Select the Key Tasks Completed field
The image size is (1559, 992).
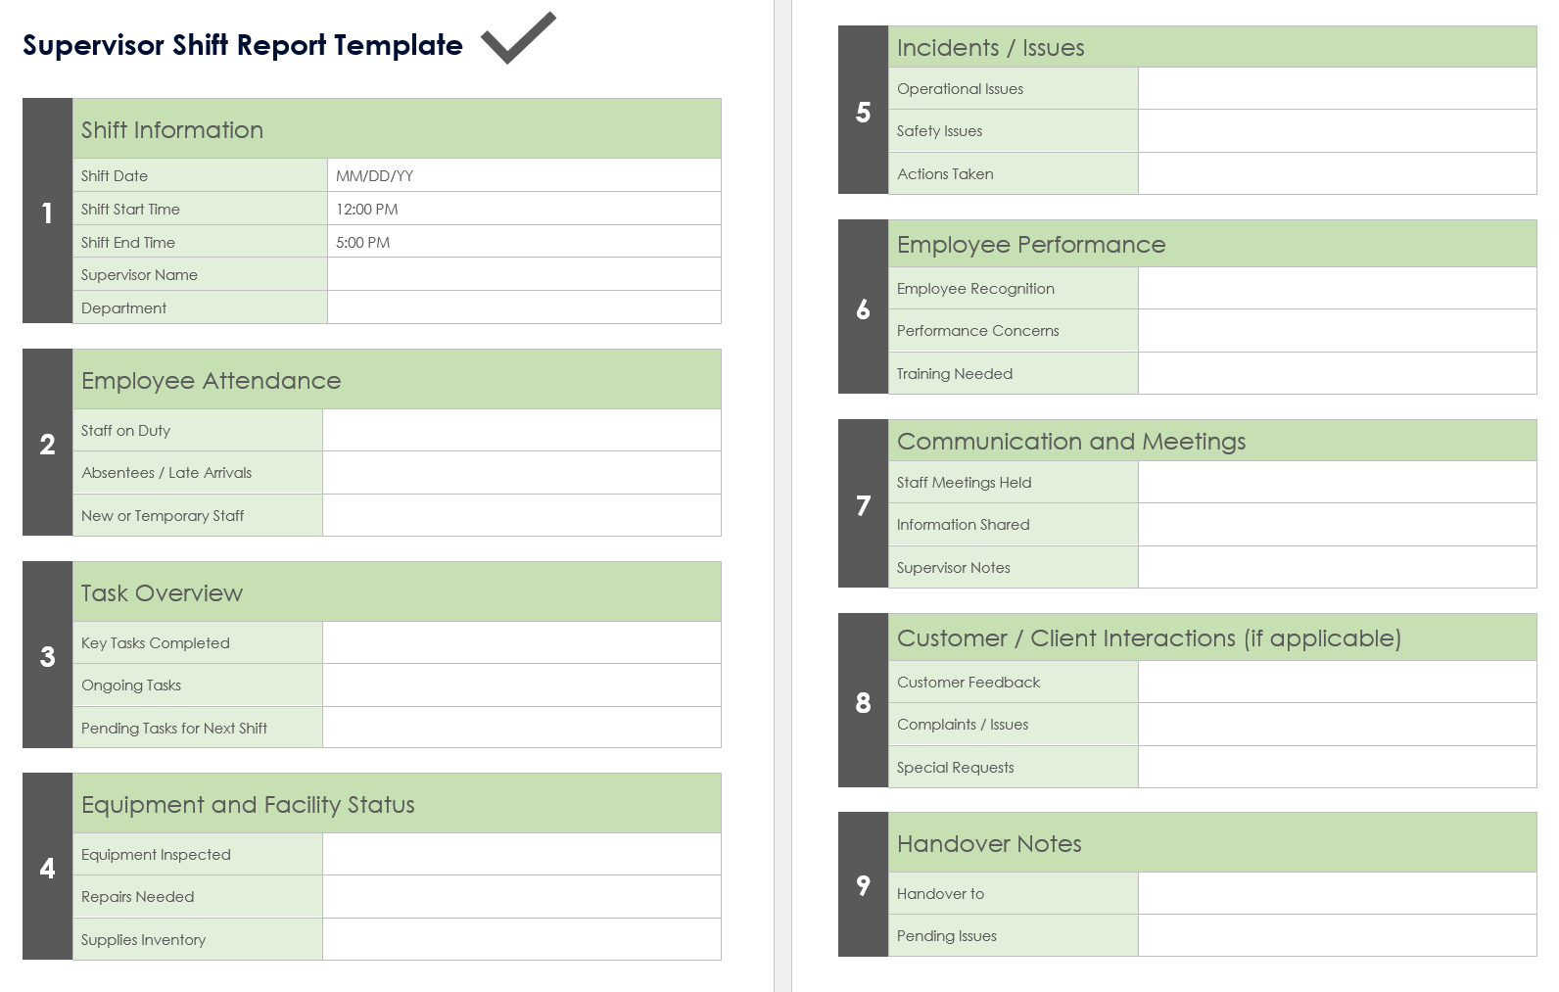coord(521,643)
